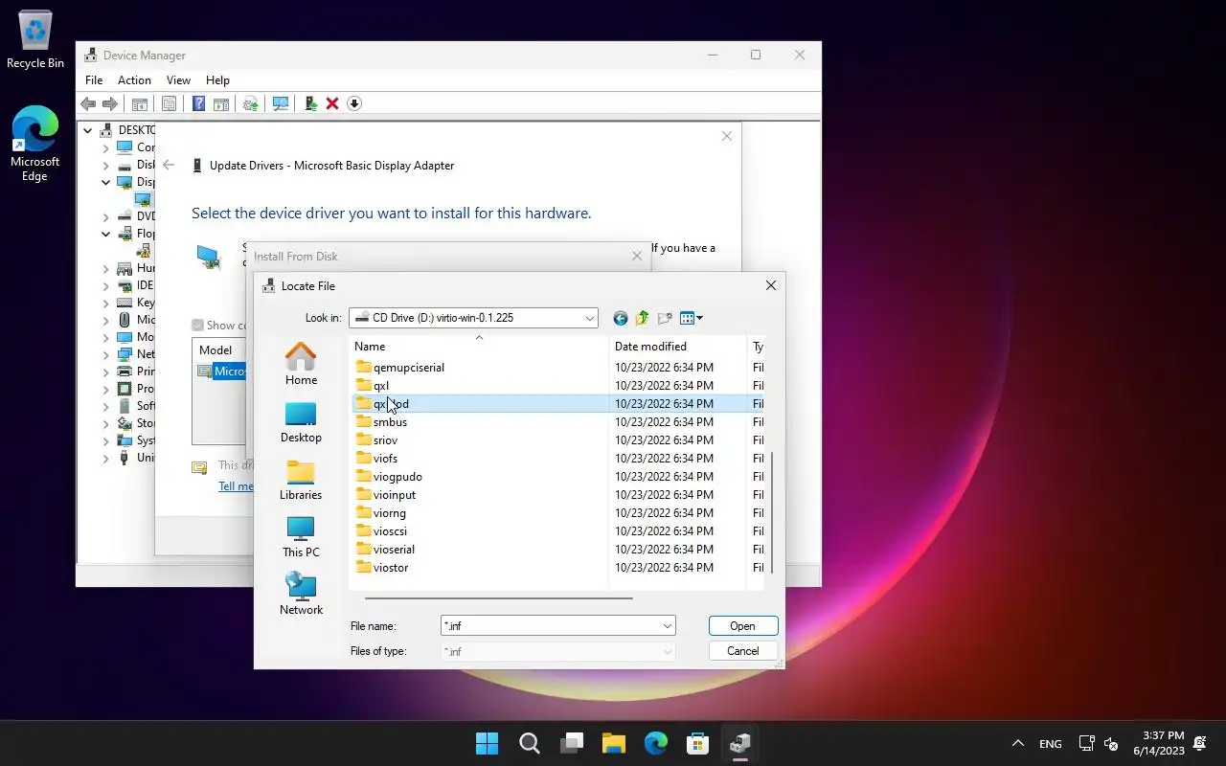Go up one level in Locate File

pyautogui.click(x=642, y=318)
